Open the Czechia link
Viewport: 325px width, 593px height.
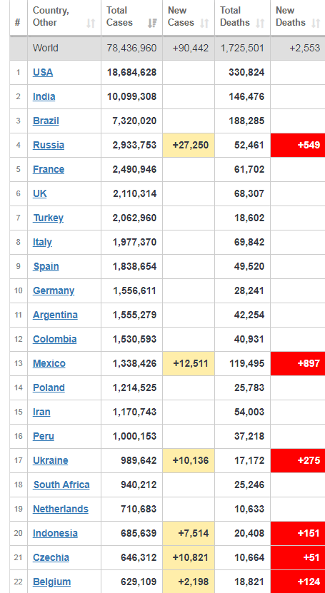(x=51, y=557)
